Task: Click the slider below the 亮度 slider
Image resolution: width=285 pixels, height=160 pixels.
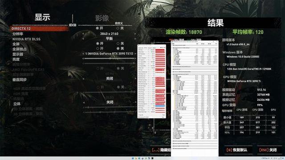Action: coord(109,64)
